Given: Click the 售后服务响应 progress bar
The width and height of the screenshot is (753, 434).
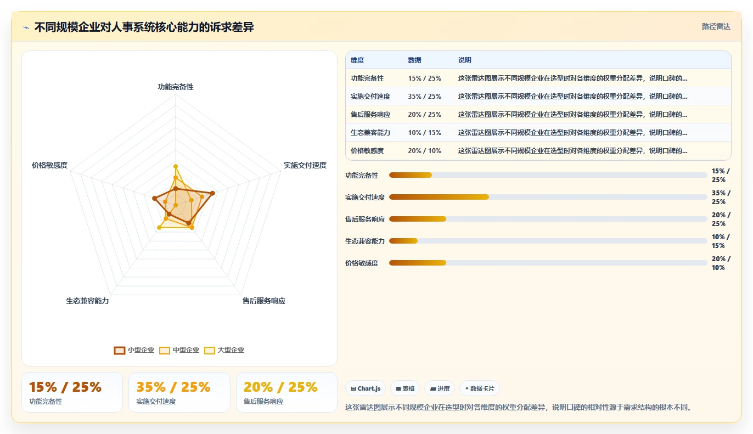Looking at the screenshot, I should [548, 219].
